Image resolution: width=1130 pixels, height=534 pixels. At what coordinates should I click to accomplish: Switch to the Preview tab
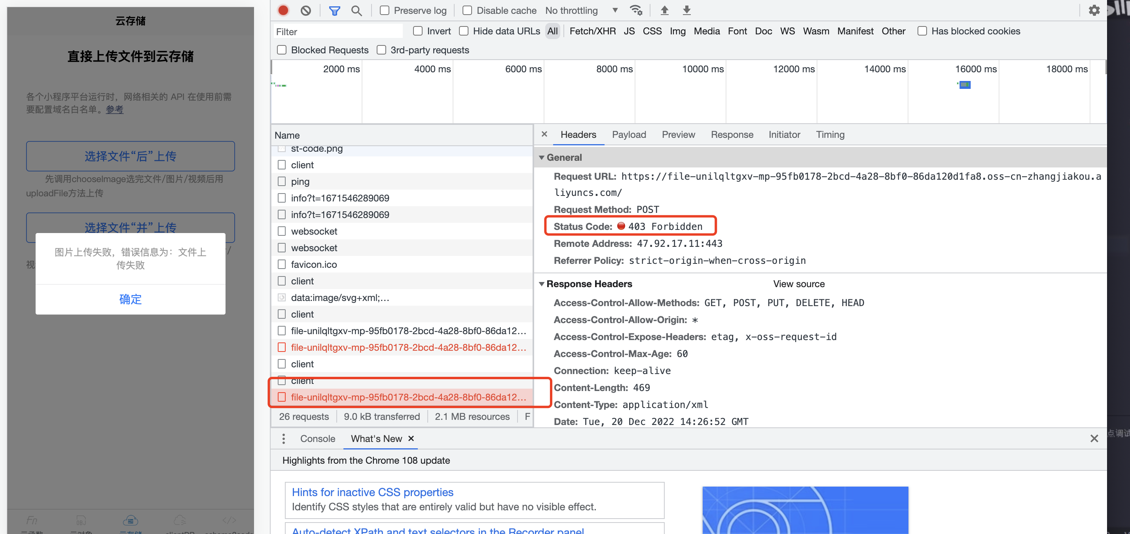[x=678, y=134]
